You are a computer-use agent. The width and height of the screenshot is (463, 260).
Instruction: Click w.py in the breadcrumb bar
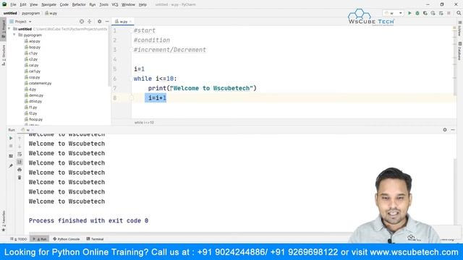[51, 13]
